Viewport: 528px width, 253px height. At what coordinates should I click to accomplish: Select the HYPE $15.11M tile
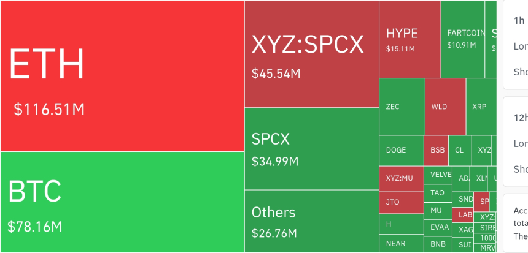tap(410, 39)
